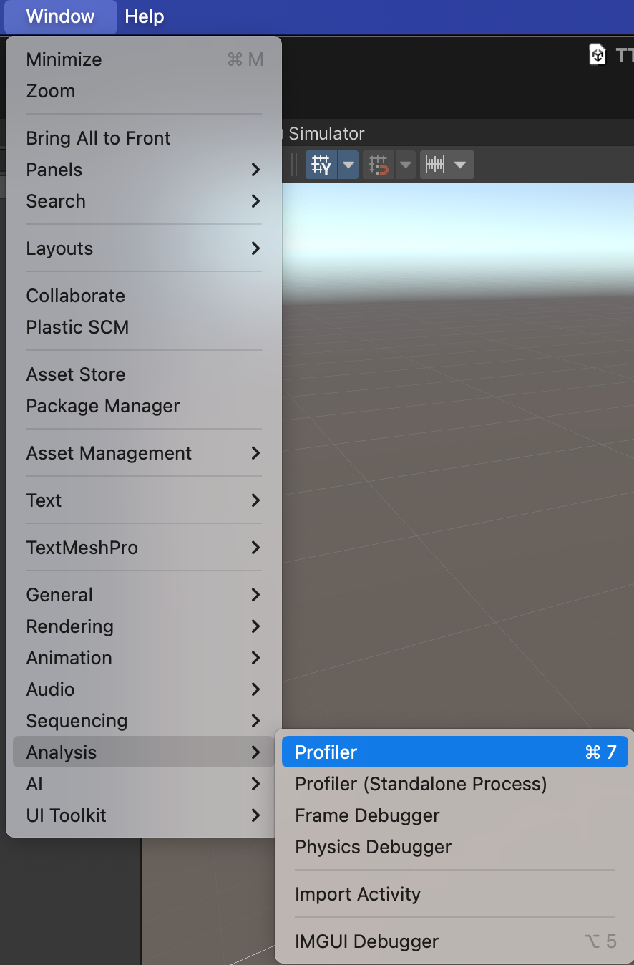
Task: Expand the Rendering submenu
Action: coord(144,626)
